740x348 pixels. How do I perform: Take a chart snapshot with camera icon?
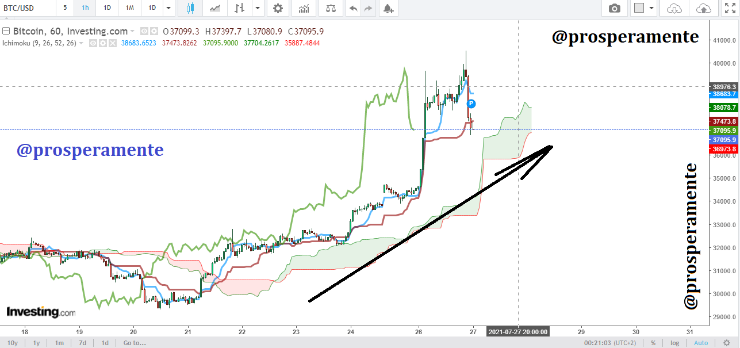(x=615, y=8)
